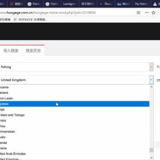The image size is (160, 160).
Task: Click the bookmark star icon in address bar
Action: coord(153,12)
